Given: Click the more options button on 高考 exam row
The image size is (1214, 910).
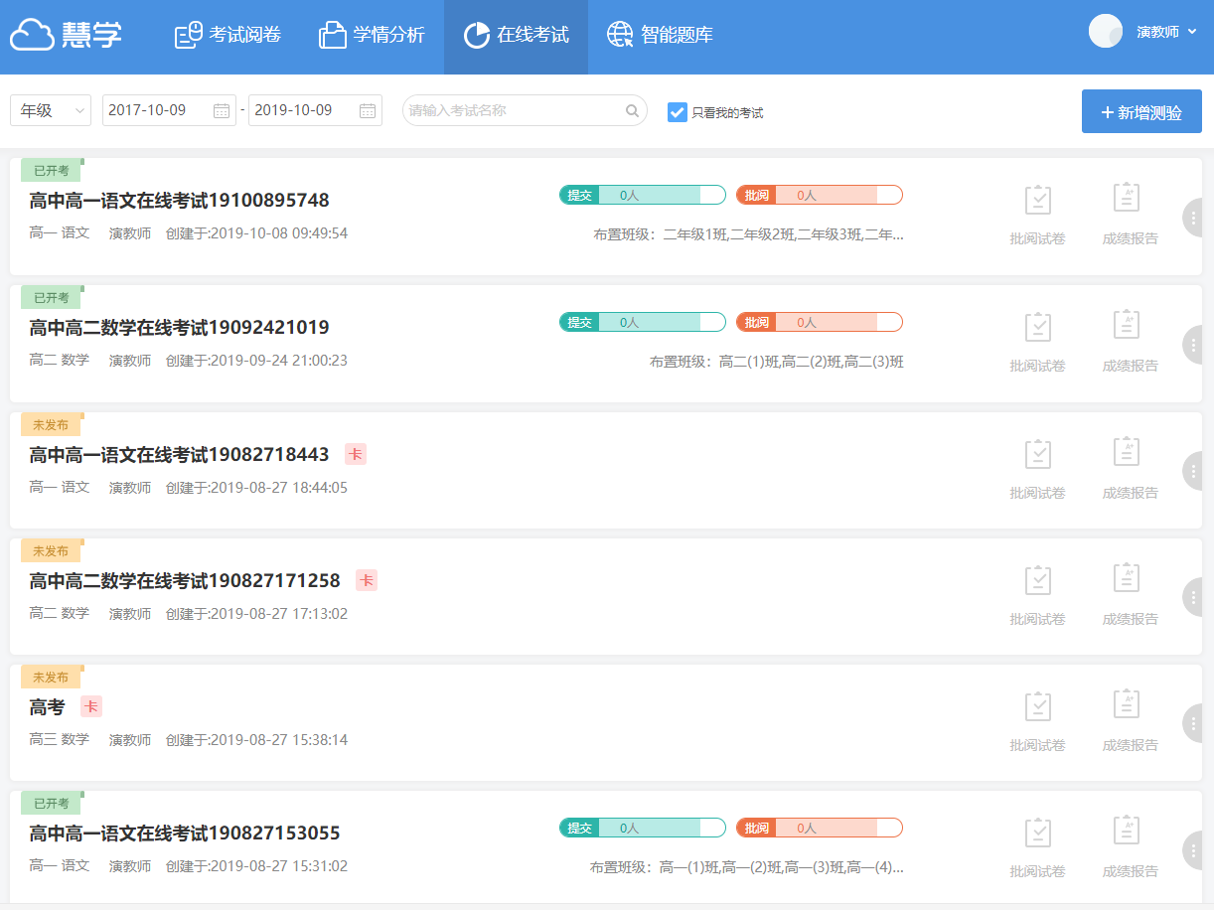Looking at the screenshot, I should click(x=1193, y=723).
